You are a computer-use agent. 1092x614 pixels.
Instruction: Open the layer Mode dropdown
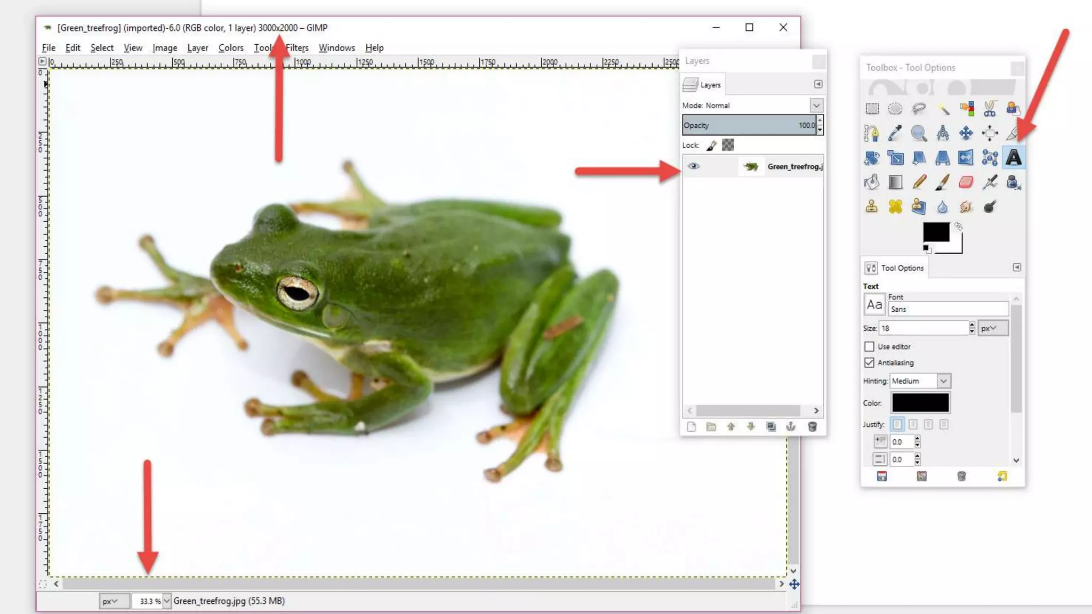coord(816,106)
